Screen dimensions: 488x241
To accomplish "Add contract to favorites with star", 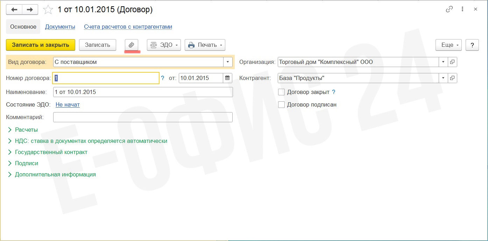I will [48, 10].
